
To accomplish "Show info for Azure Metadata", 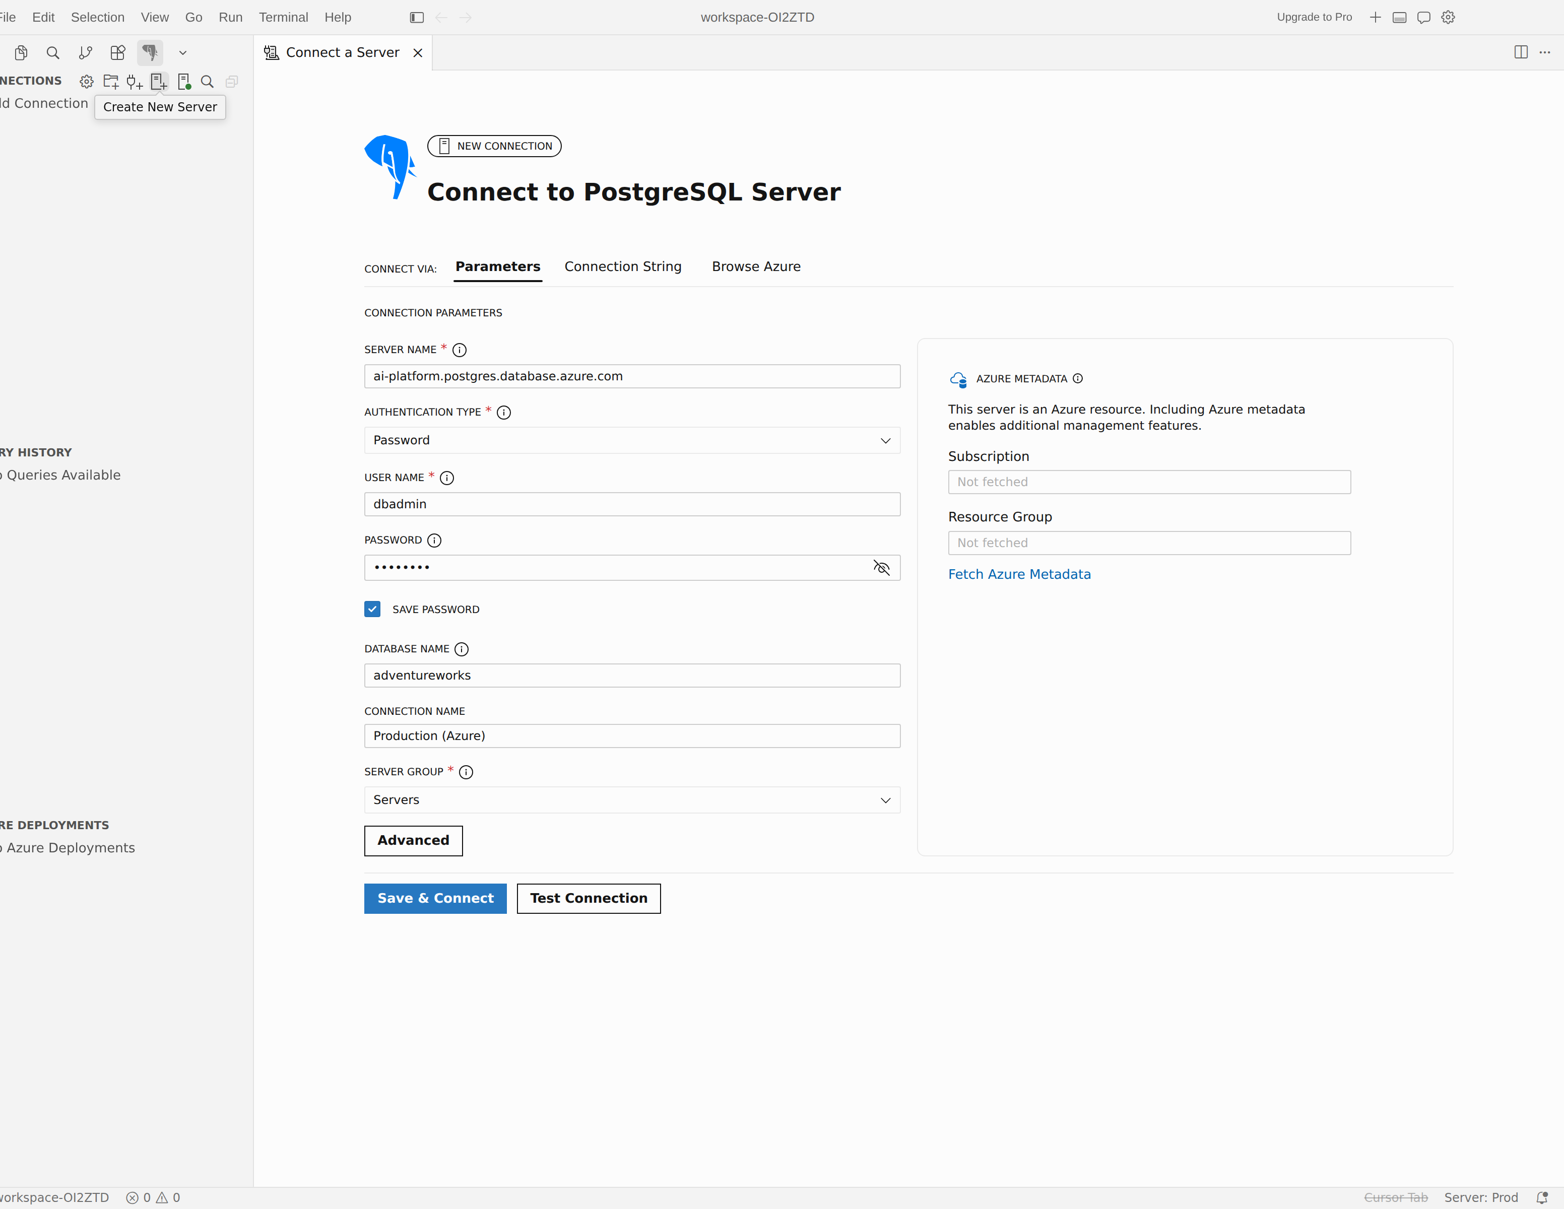I will [1078, 379].
